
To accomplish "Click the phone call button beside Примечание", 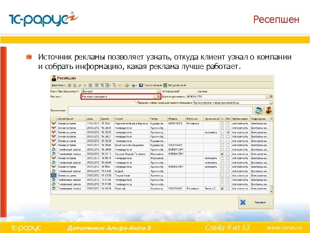I will pos(259,110).
